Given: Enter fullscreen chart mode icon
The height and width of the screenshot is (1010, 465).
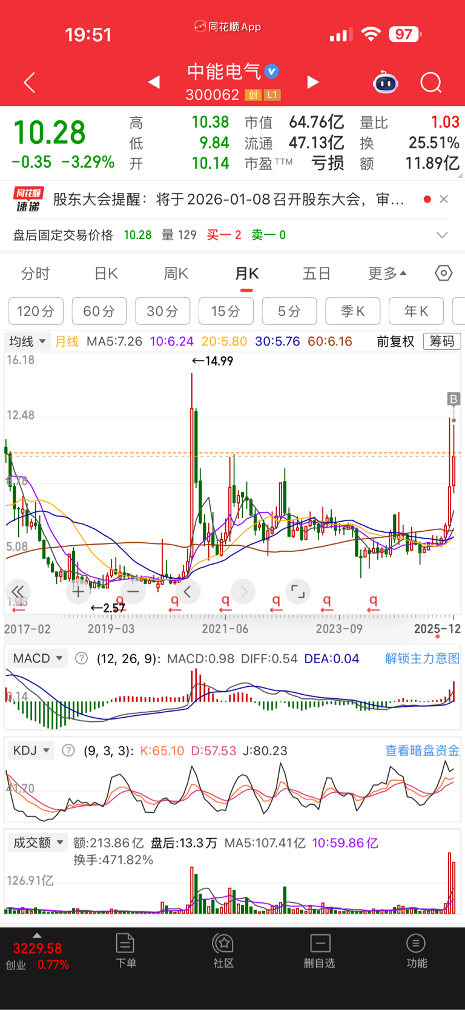Looking at the screenshot, I should (x=298, y=591).
